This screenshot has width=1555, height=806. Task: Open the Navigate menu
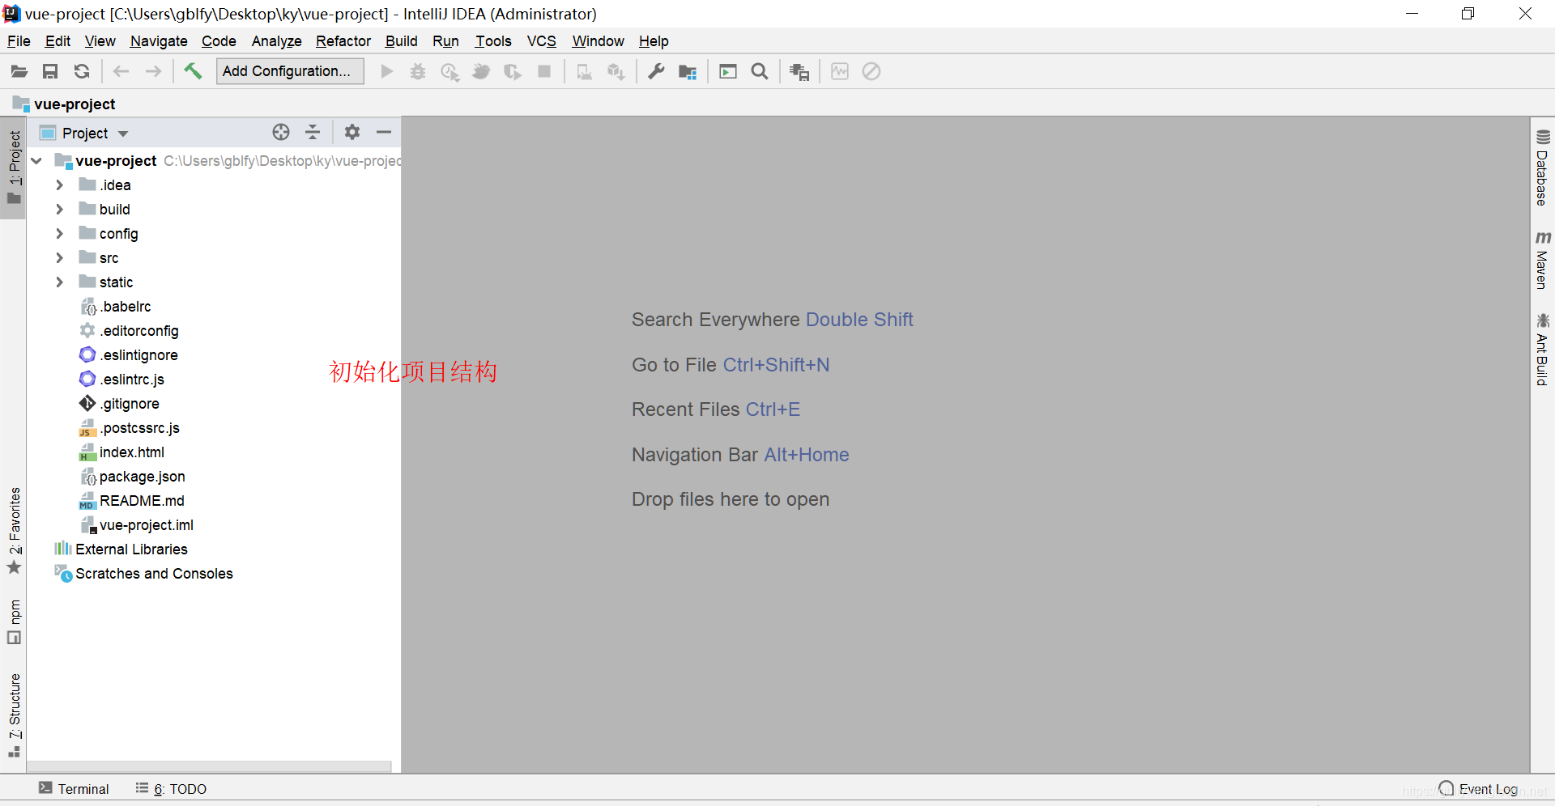(x=159, y=41)
